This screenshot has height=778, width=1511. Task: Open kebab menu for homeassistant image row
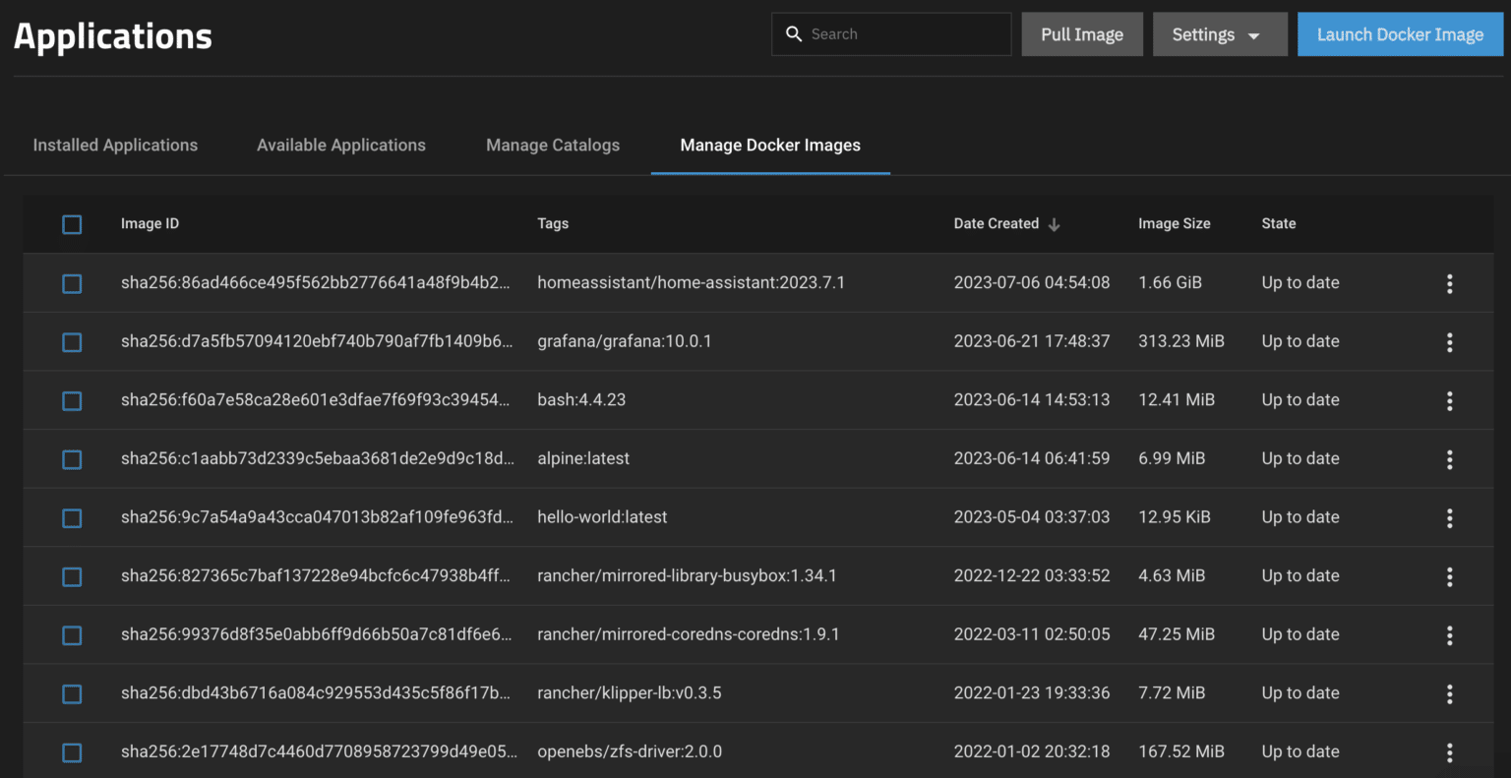click(1449, 283)
